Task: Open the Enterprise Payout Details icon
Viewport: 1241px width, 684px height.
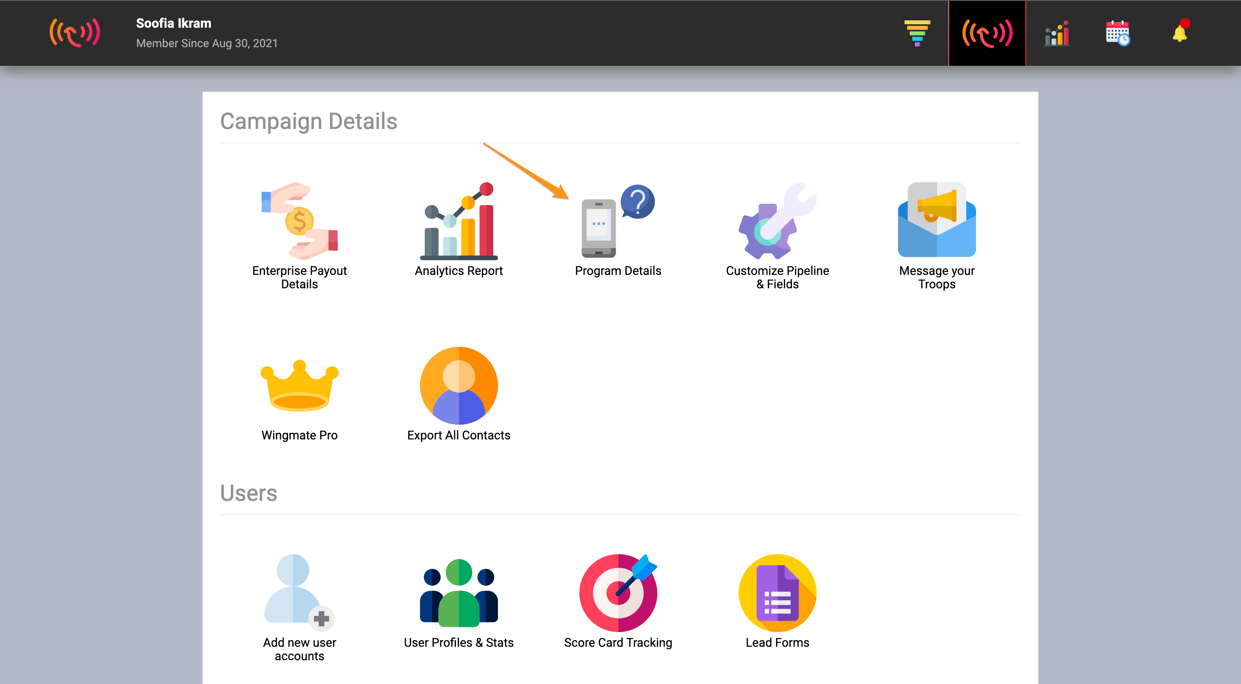Action: (300, 221)
